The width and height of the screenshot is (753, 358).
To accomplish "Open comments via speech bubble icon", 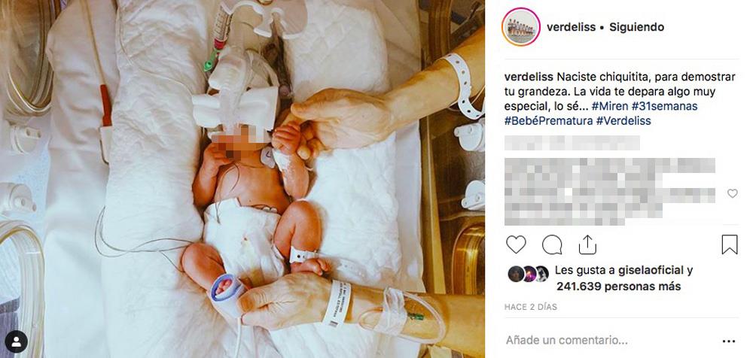I will click(x=552, y=244).
